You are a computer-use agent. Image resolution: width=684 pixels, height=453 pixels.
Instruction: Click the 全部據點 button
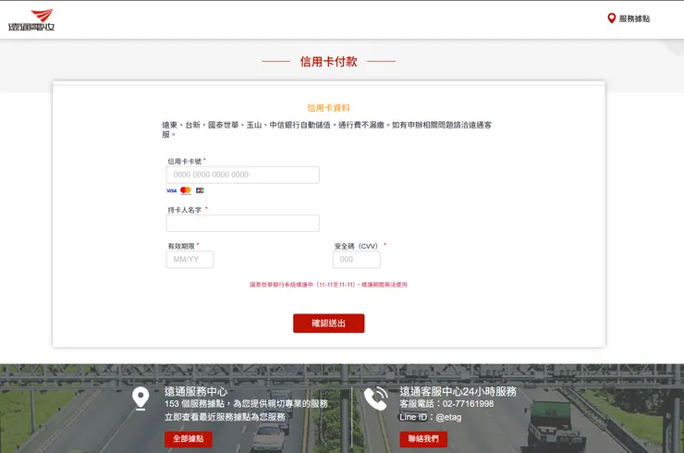[x=188, y=439]
